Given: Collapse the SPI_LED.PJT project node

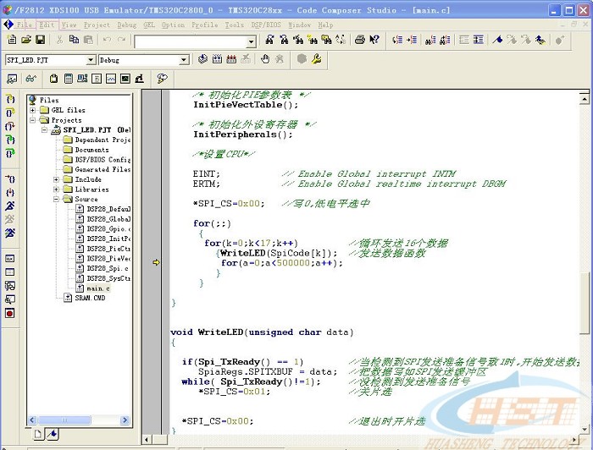Looking at the screenshot, I should tap(45, 130).
